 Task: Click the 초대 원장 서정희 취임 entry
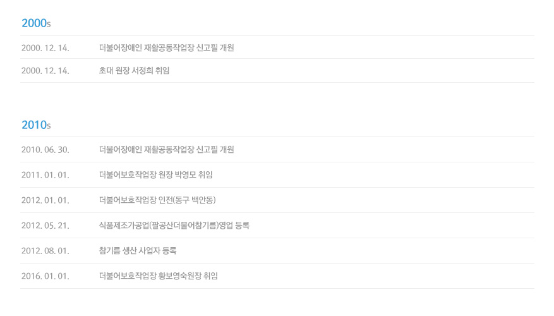point(134,71)
